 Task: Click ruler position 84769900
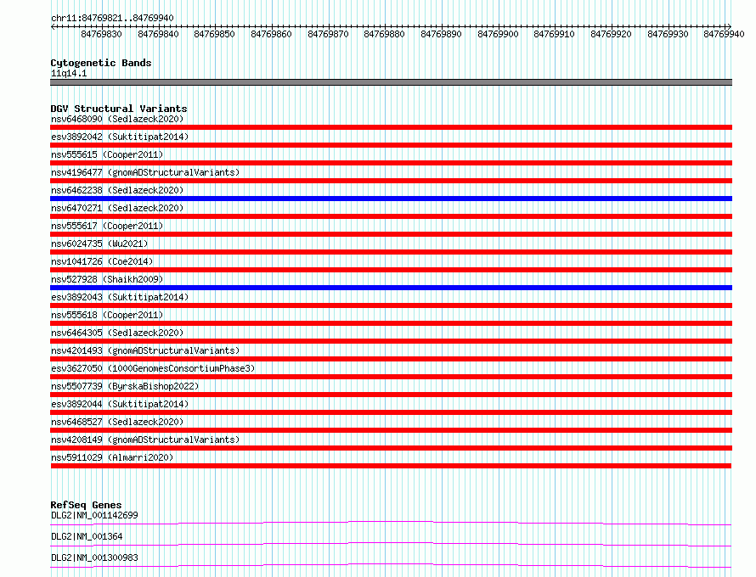(x=498, y=34)
